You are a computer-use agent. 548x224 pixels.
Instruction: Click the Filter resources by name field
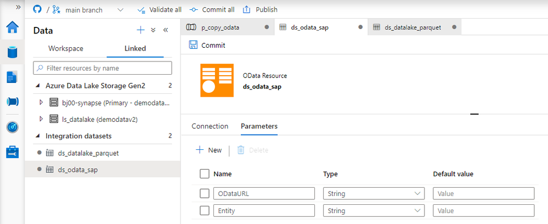pos(103,68)
